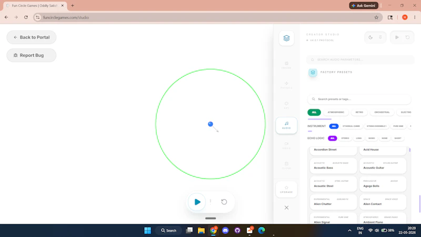Click the preset list scrollbar thumb
421x237 pixels.
(x=410, y=150)
